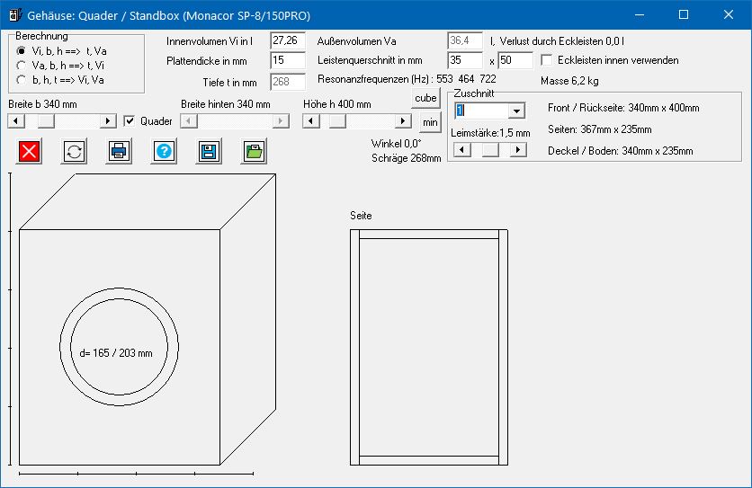The height and width of the screenshot is (488, 752).
Task: Open a file with the green folder icon
Action: tap(254, 152)
